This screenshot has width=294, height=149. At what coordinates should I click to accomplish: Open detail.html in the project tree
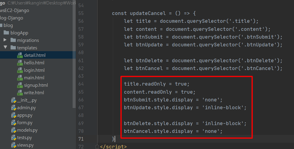(35, 55)
